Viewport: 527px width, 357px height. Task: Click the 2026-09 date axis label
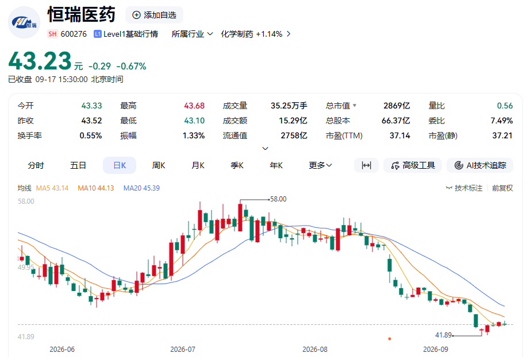[436, 350]
